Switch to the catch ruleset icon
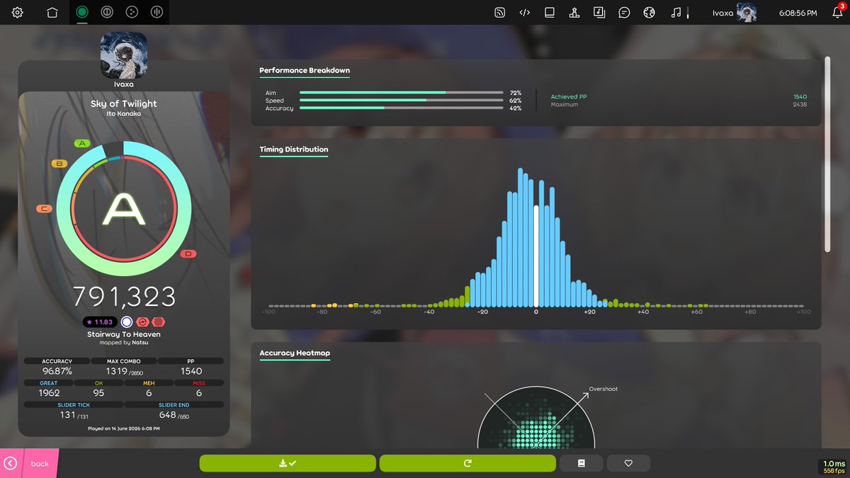 [x=132, y=12]
